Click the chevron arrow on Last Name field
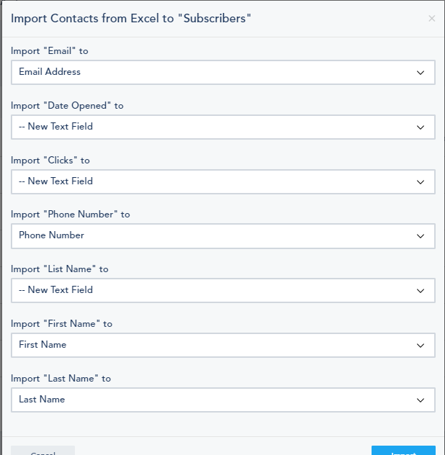The width and height of the screenshot is (445, 455). [x=421, y=400]
